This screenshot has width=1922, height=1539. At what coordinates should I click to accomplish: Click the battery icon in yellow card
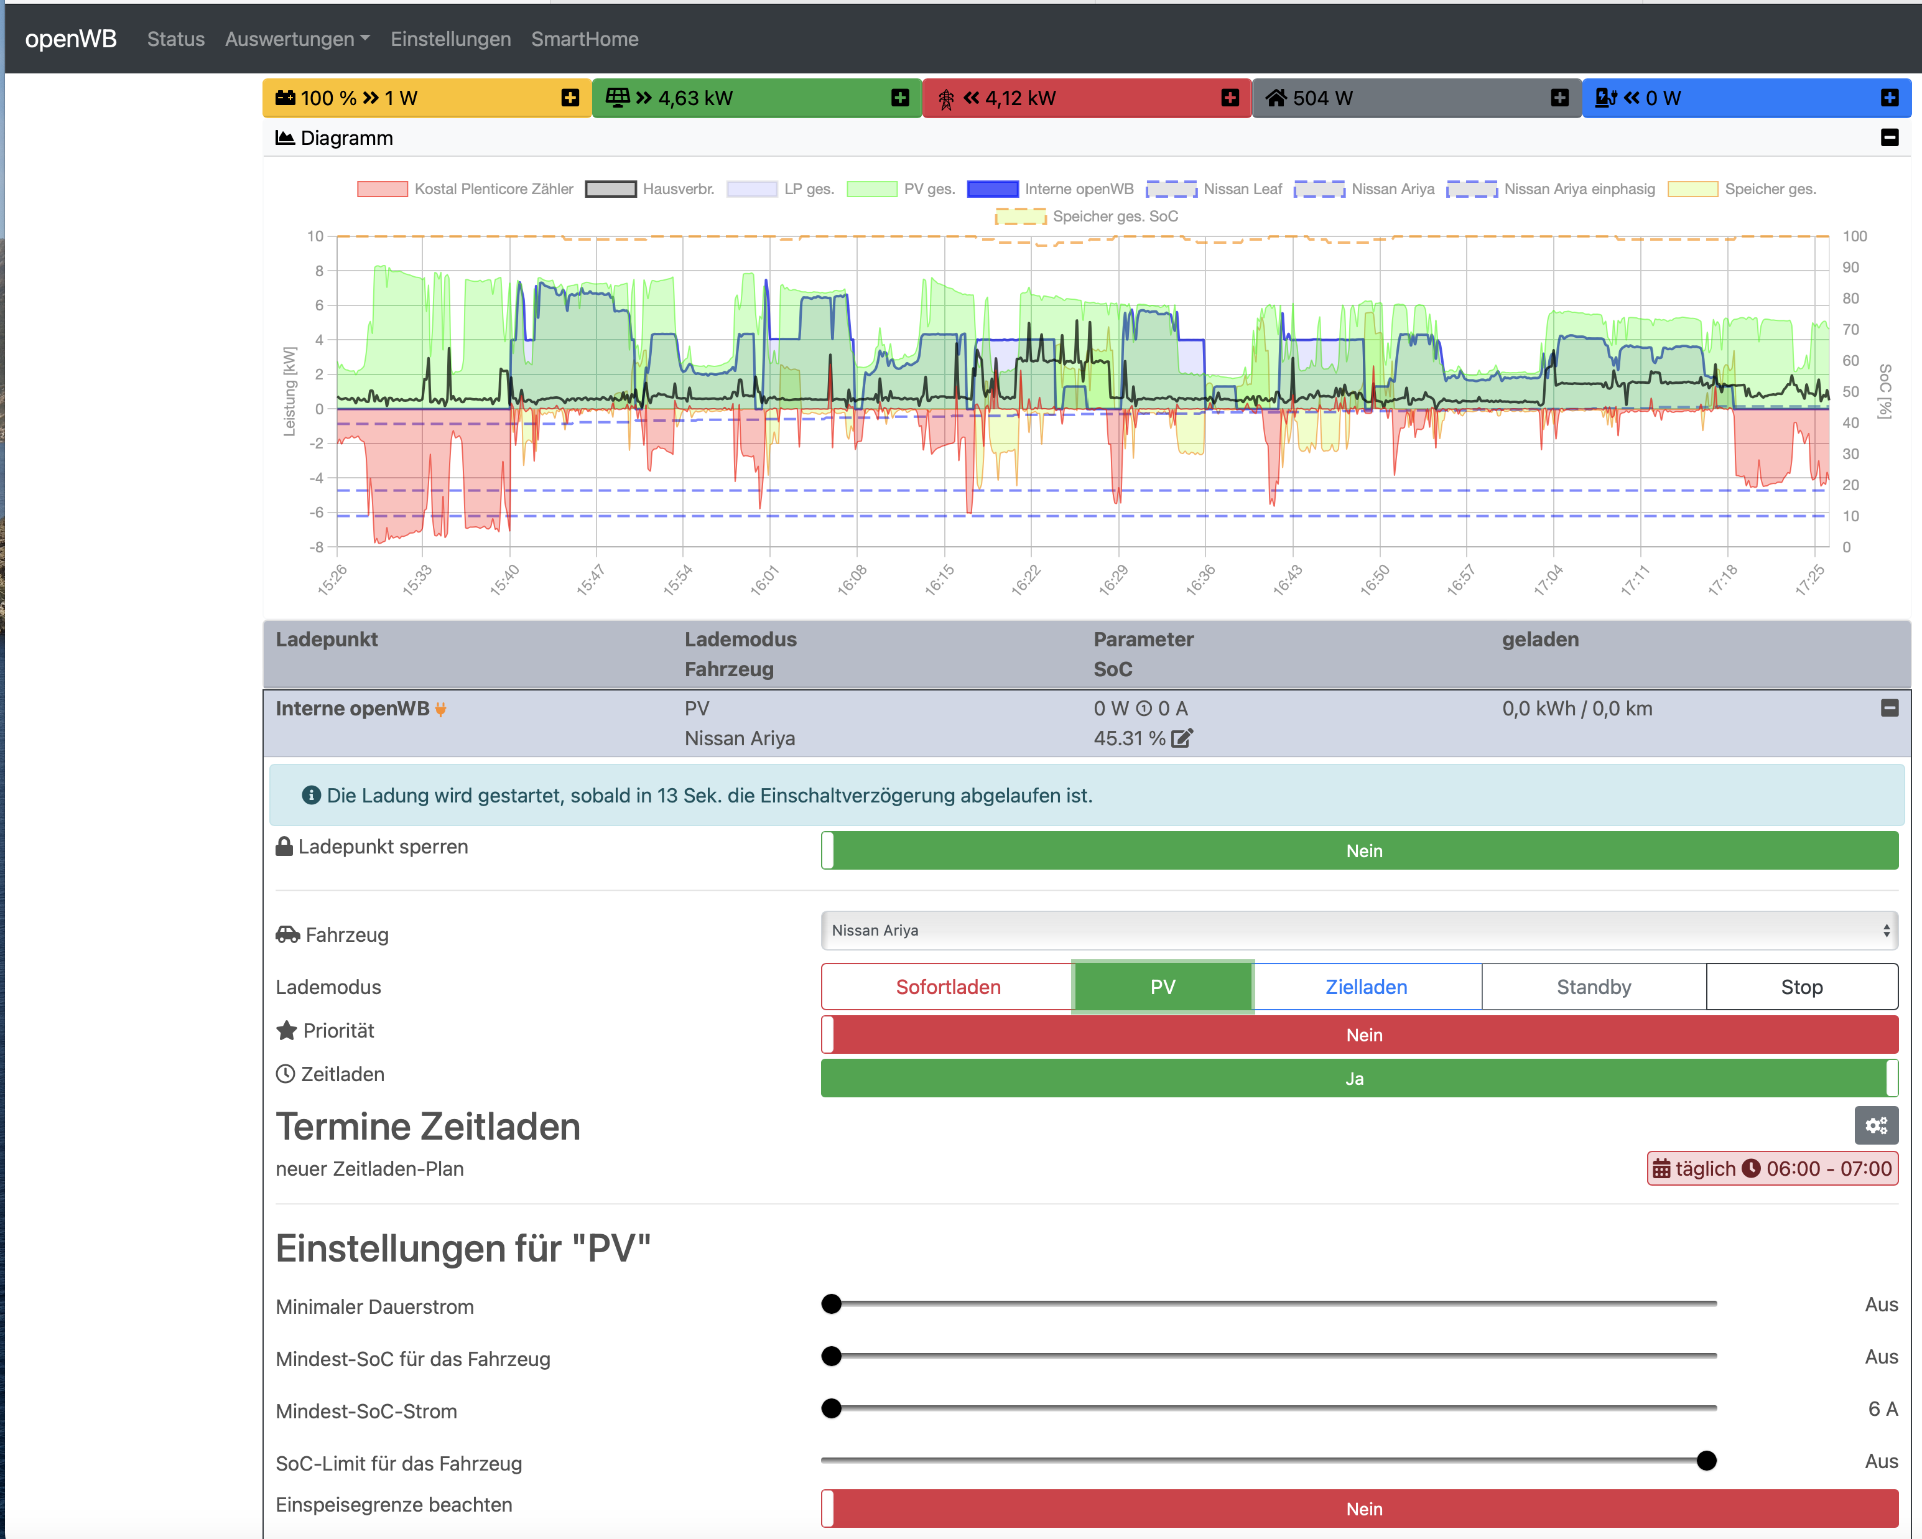coord(286,98)
